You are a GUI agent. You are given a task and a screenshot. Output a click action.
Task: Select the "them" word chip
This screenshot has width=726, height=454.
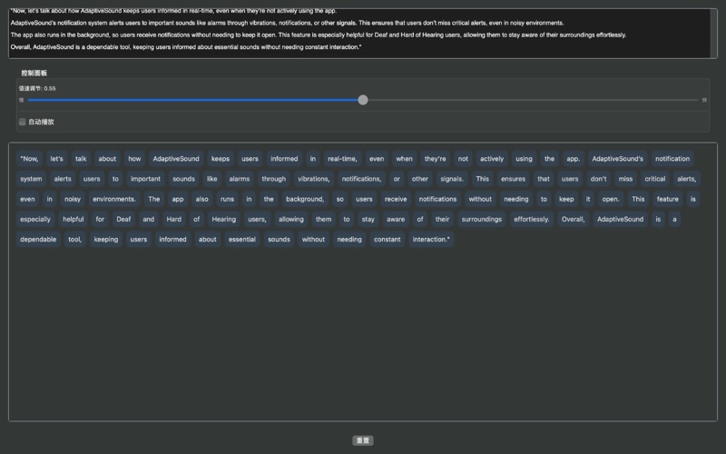[324, 219]
